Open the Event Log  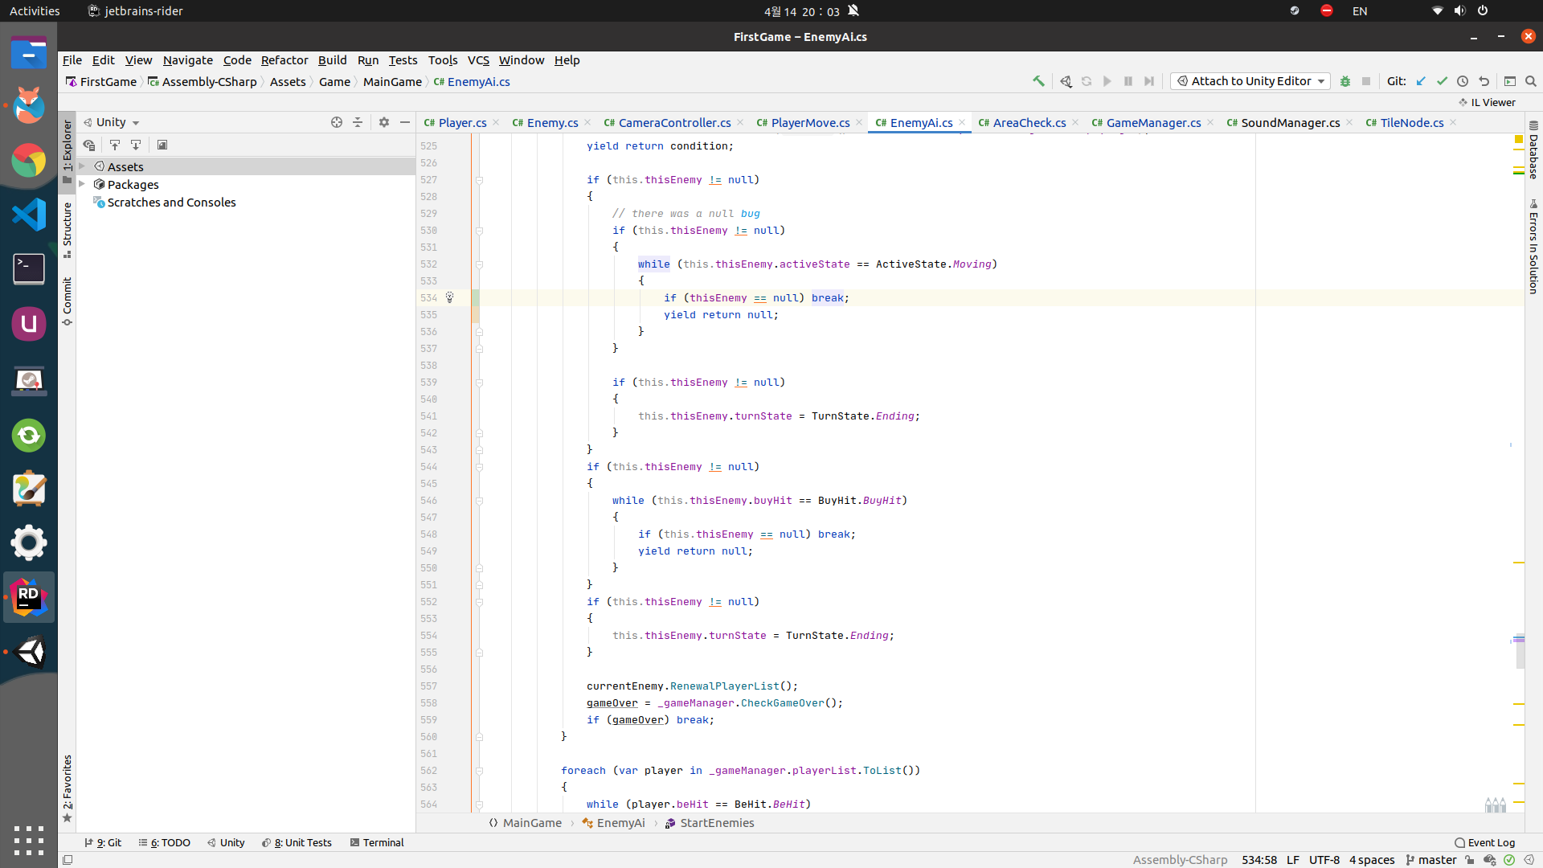1485,843
